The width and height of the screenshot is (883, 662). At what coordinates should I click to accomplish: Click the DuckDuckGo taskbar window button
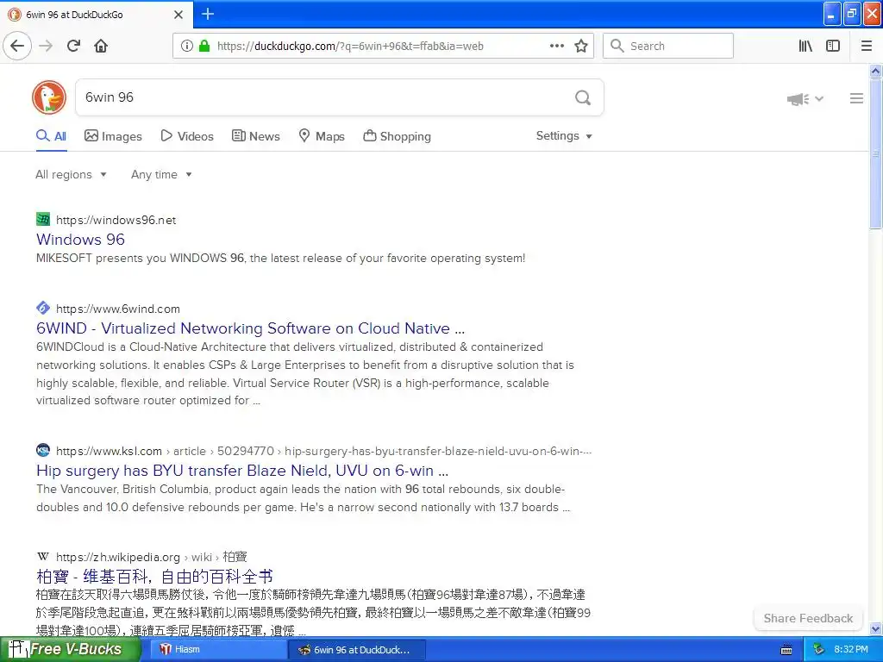(x=356, y=649)
